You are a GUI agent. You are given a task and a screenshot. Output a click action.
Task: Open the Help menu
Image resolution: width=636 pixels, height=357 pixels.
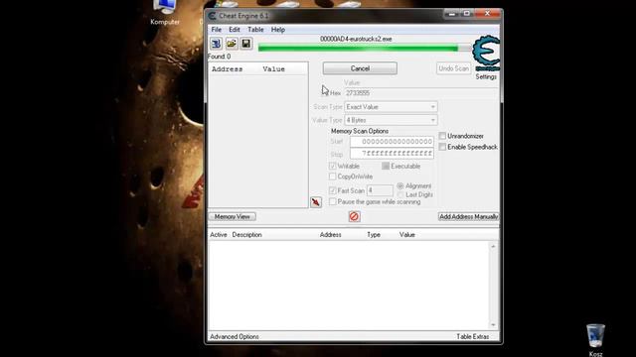coord(278,30)
